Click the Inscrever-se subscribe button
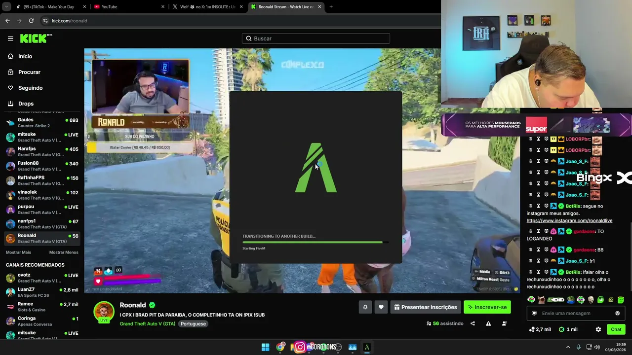The image size is (632, 355). point(487,307)
